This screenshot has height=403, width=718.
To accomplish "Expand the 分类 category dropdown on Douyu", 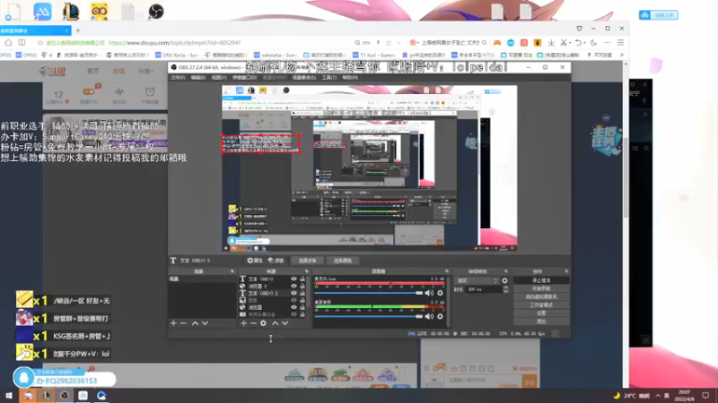I will pos(144,72).
